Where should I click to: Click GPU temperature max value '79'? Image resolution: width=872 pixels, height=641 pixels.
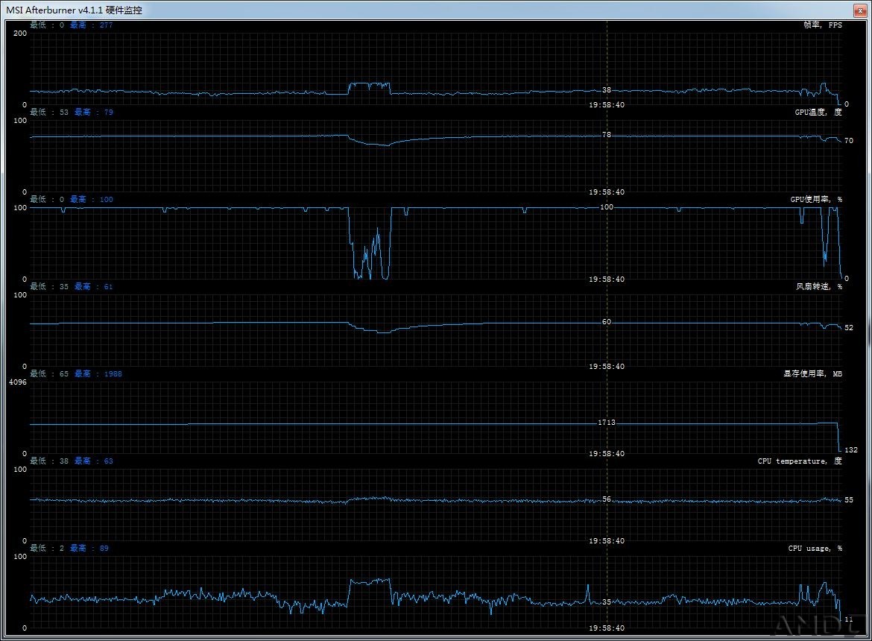point(109,113)
